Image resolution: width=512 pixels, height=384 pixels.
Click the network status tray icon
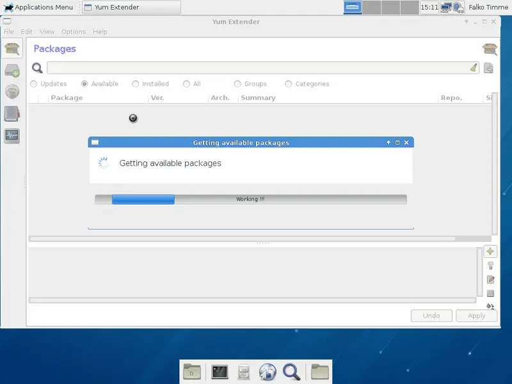446,7
